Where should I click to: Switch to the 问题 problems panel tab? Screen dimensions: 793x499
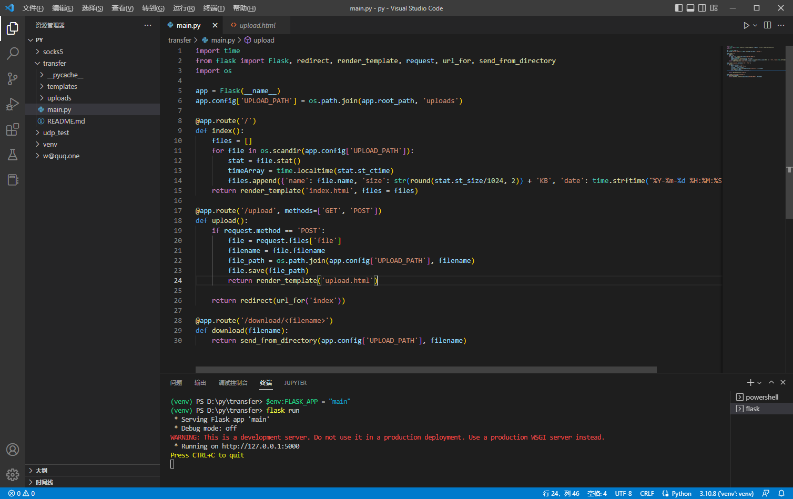(176, 383)
